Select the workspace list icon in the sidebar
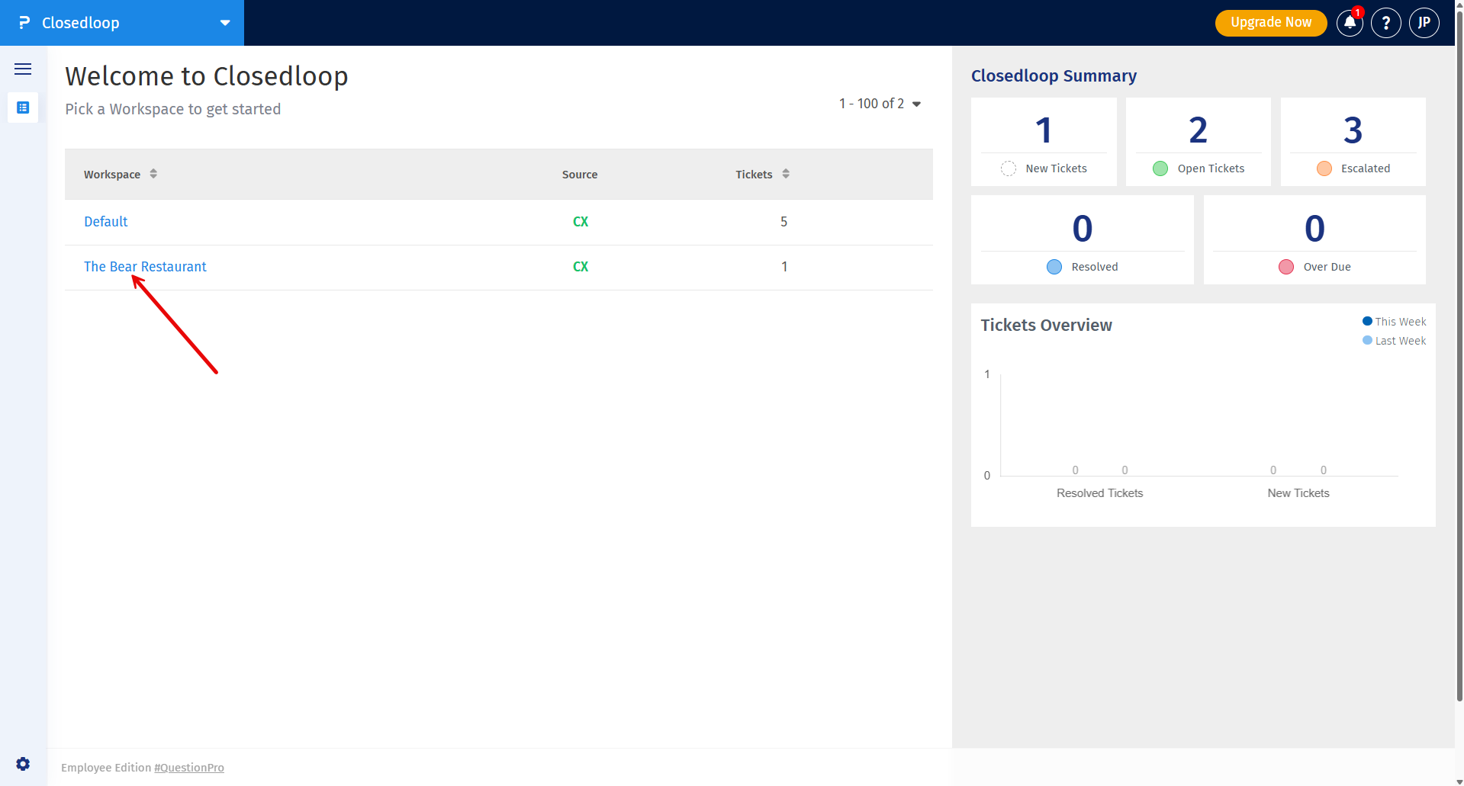 coord(23,107)
